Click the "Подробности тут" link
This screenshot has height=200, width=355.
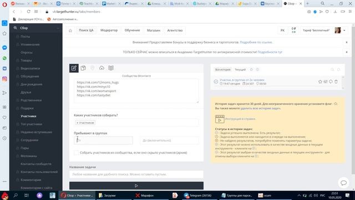270,52
